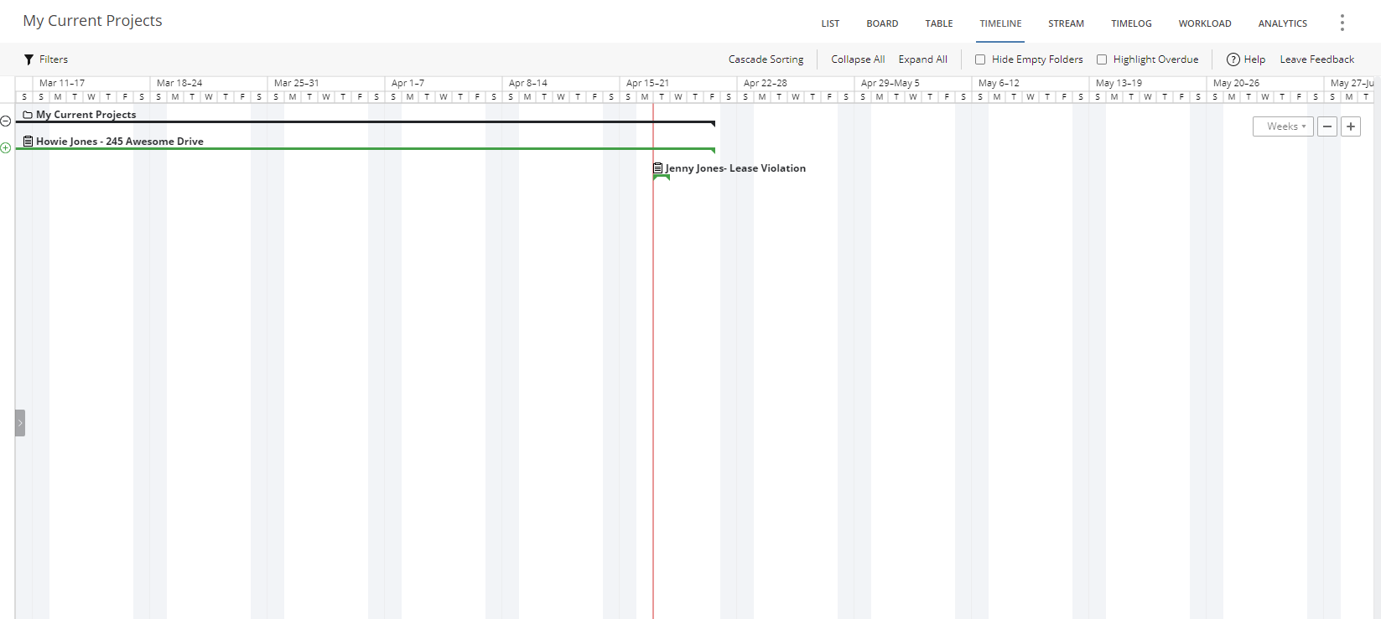Zoom out timeline with minus button

pos(1327,126)
